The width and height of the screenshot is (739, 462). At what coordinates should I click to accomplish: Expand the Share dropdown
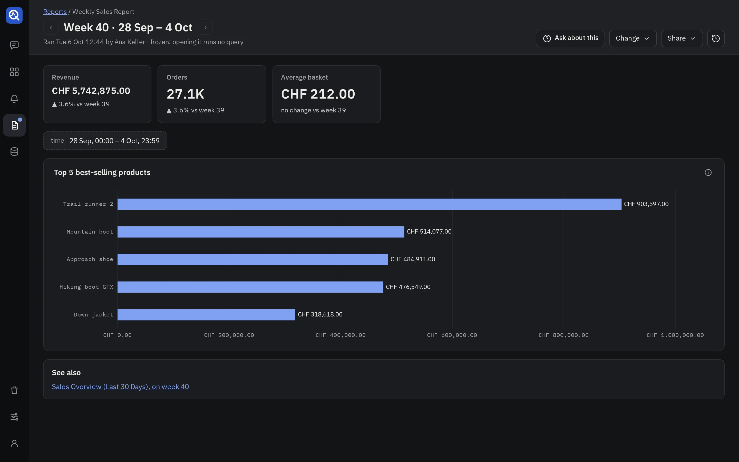click(682, 38)
